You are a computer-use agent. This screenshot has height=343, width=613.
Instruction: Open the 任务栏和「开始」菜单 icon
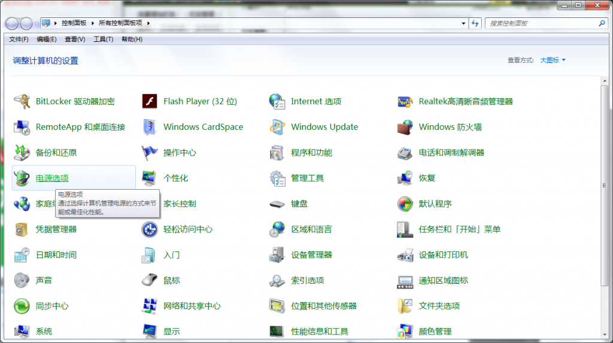point(405,230)
